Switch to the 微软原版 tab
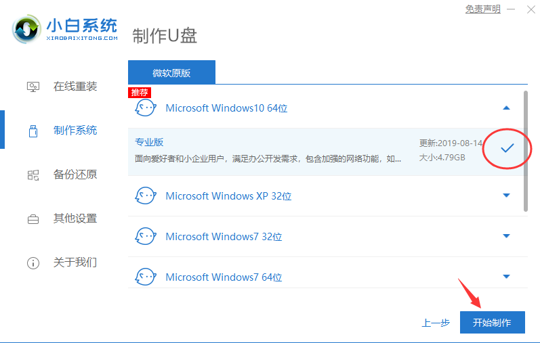The width and height of the screenshot is (540, 343). 171,72
